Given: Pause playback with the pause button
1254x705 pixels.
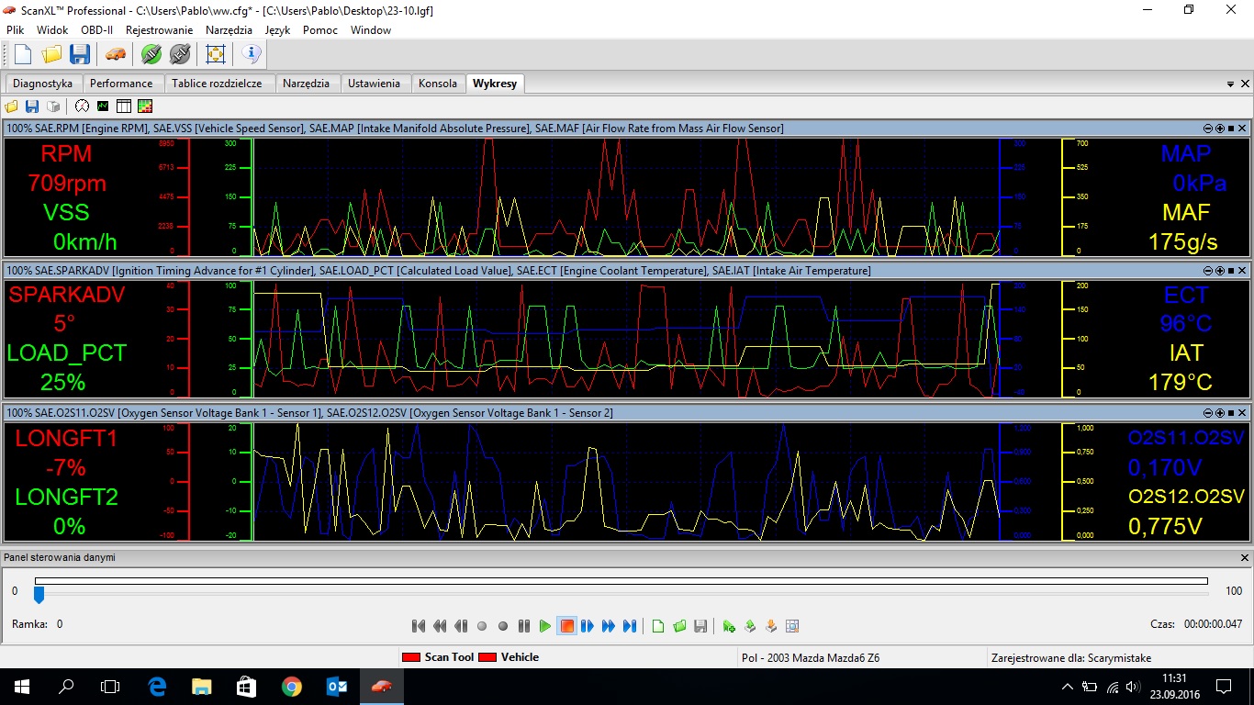Looking at the screenshot, I should (524, 626).
